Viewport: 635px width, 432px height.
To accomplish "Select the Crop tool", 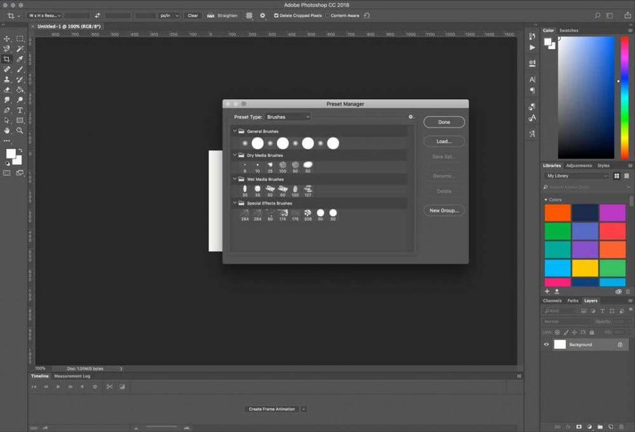I will [7, 58].
